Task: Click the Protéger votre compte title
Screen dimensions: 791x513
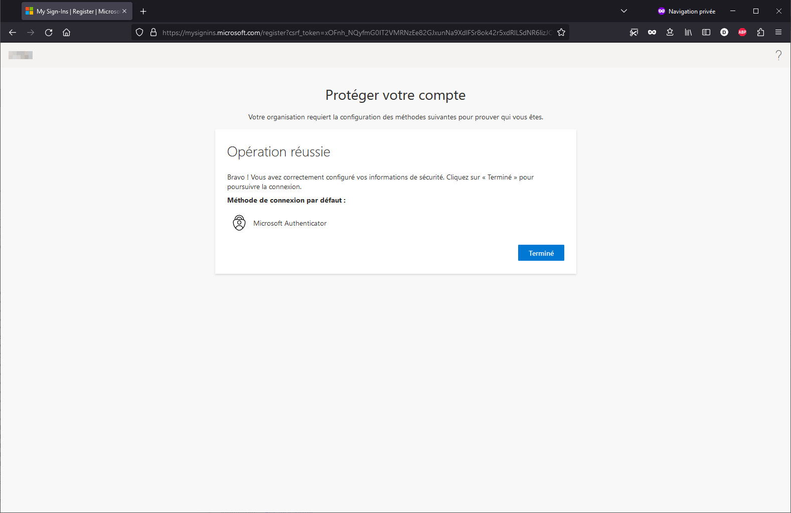Action: [x=395, y=95]
